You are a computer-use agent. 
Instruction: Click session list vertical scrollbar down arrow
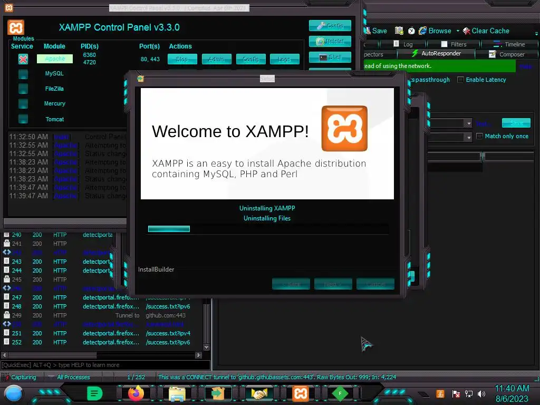click(206, 347)
